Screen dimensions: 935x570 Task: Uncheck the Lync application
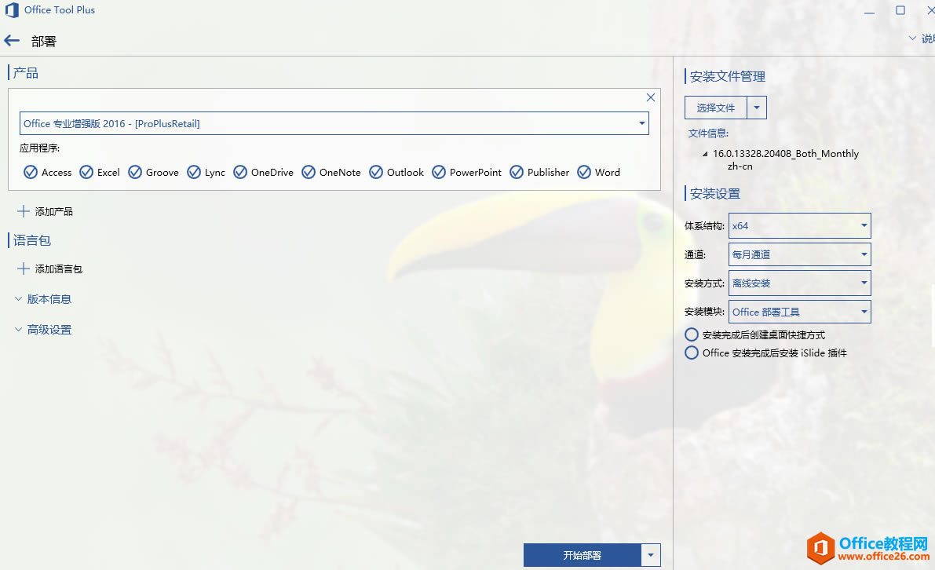pyautogui.click(x=194, y=172)
